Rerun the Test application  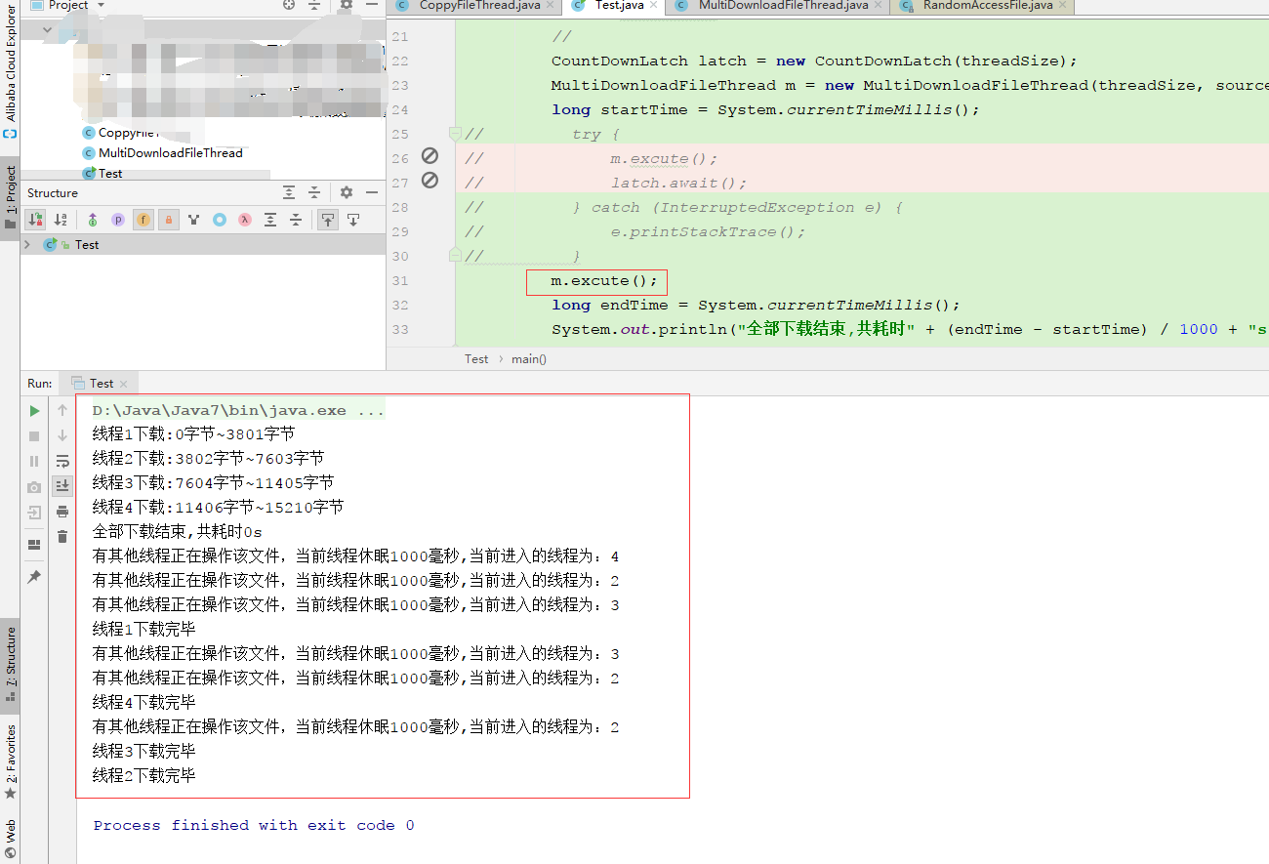click(x=33, y=410)
